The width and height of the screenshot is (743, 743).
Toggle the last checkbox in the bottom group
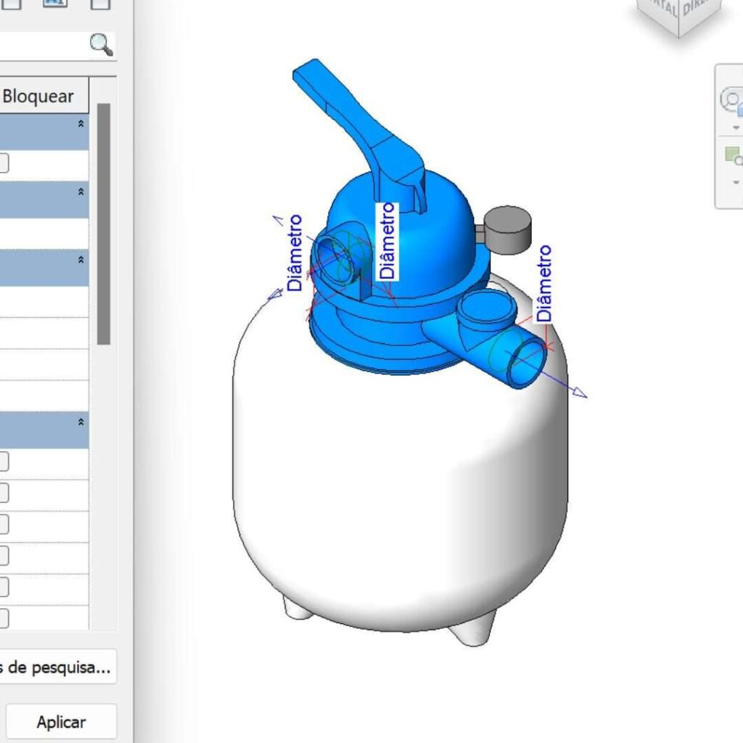click(x=3, y=618)
